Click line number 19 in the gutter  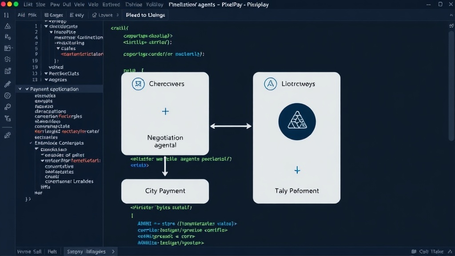click(35, 60)
